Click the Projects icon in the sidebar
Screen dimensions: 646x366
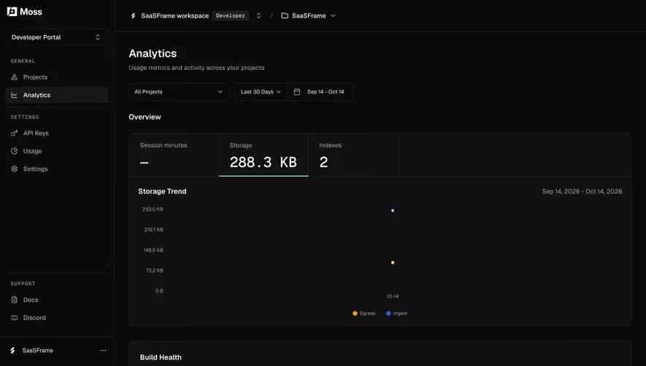click(15, 77)
